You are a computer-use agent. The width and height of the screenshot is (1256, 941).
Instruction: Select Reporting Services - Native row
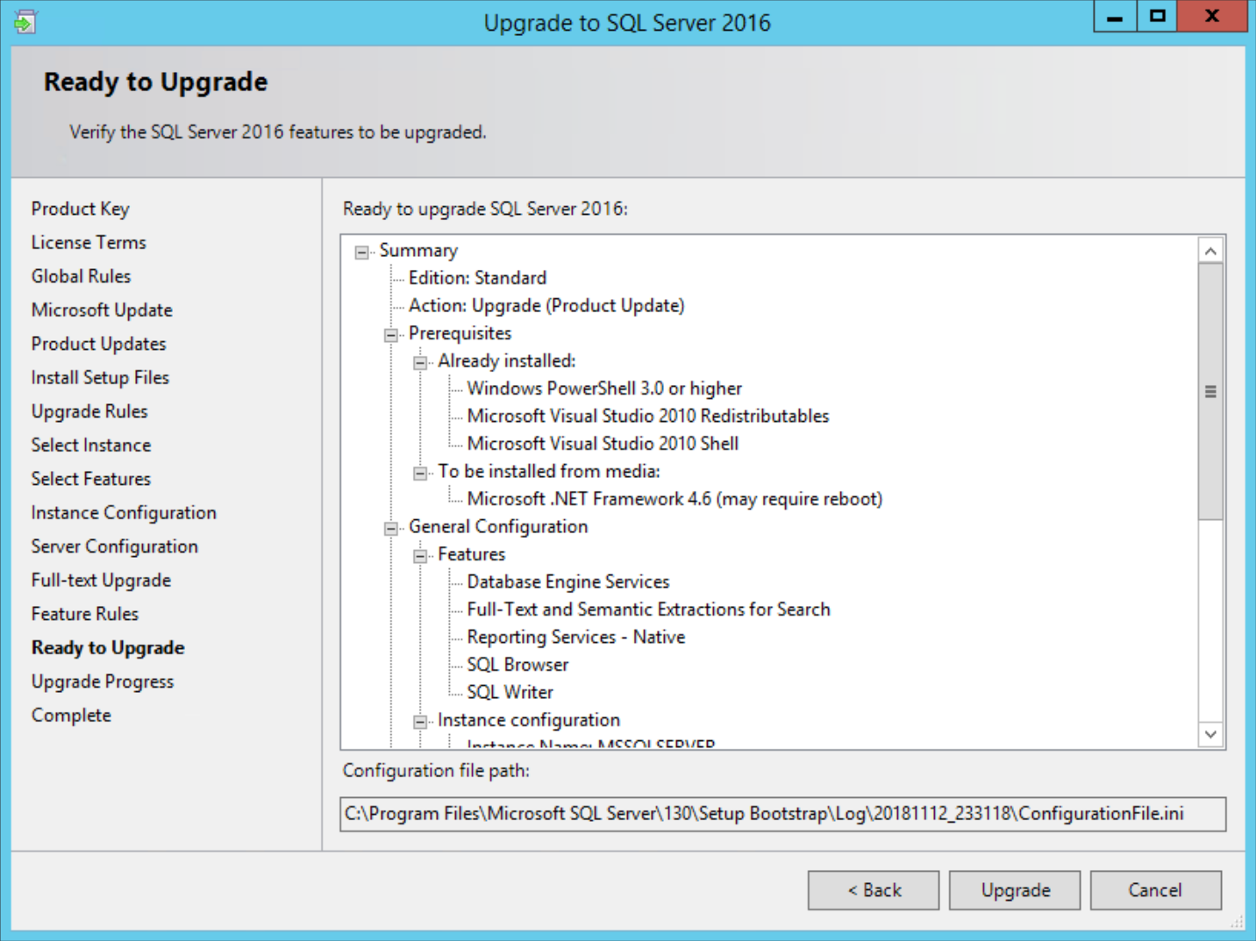point(576,637)
